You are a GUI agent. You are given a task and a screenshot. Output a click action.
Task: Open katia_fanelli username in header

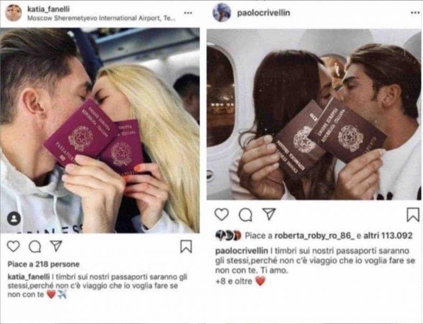coord(49,9)
